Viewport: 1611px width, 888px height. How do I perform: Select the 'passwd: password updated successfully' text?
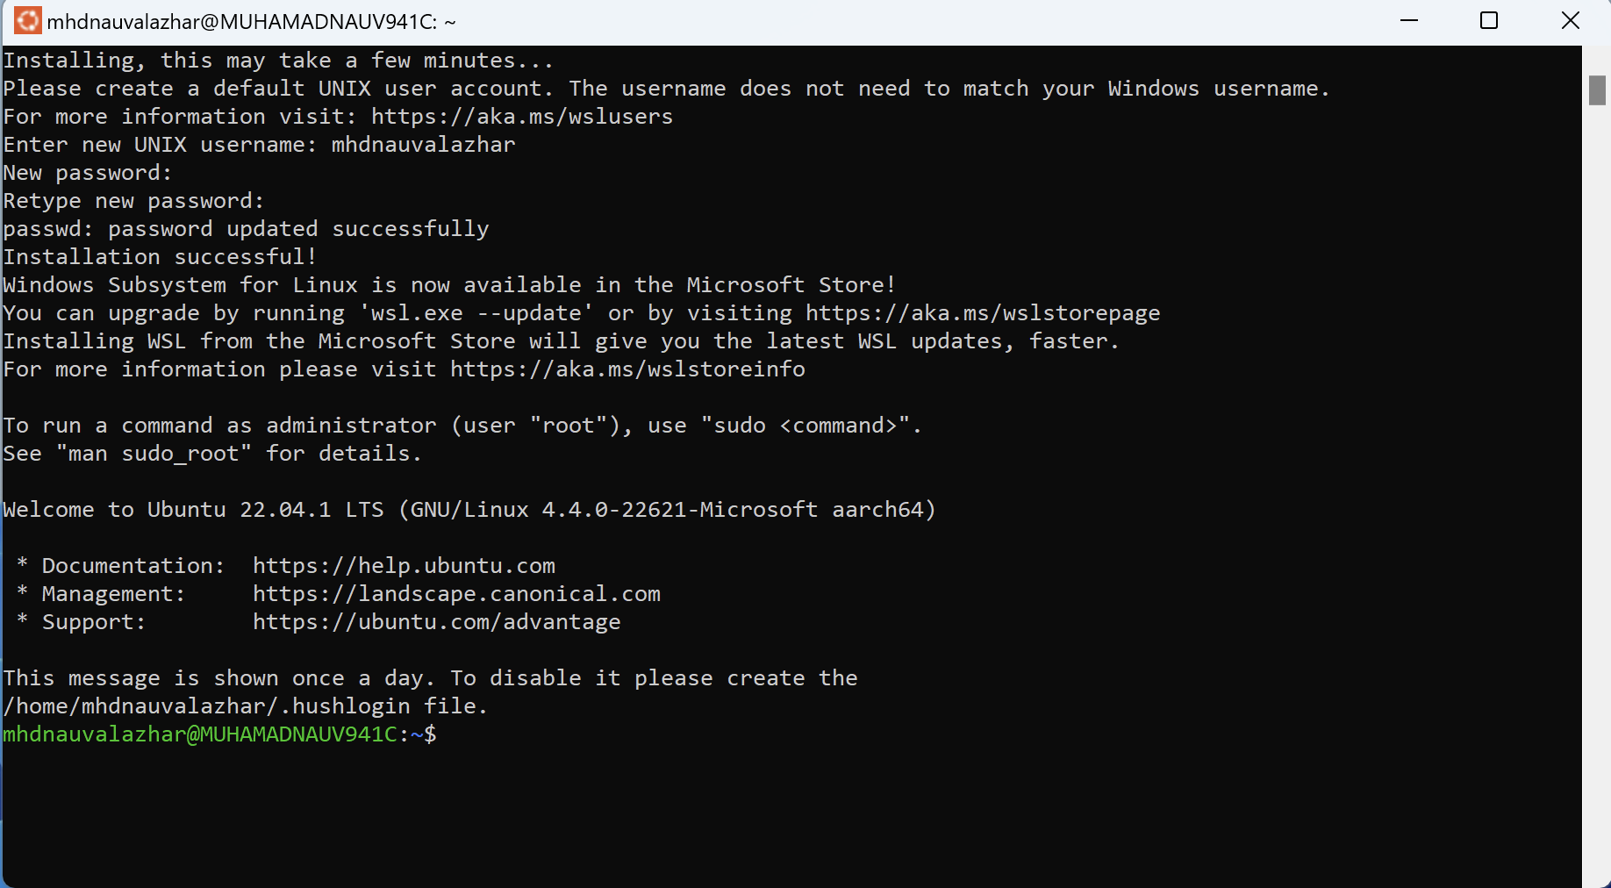[246, 228]
